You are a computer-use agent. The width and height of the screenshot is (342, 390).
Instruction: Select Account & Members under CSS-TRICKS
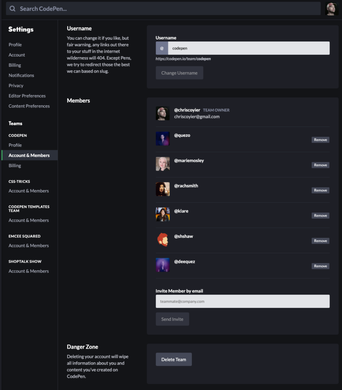pyautogui.click(x=28, y=191)
